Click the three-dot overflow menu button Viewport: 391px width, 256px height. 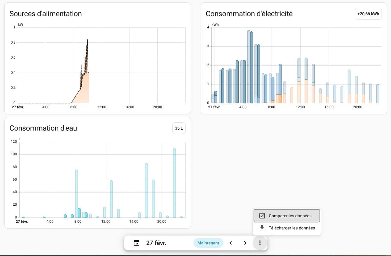(x=260, y=243)
